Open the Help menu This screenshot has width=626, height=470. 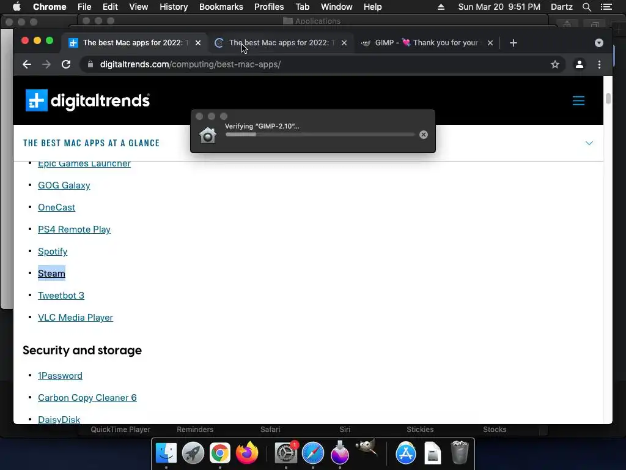(x=372, y=7)
